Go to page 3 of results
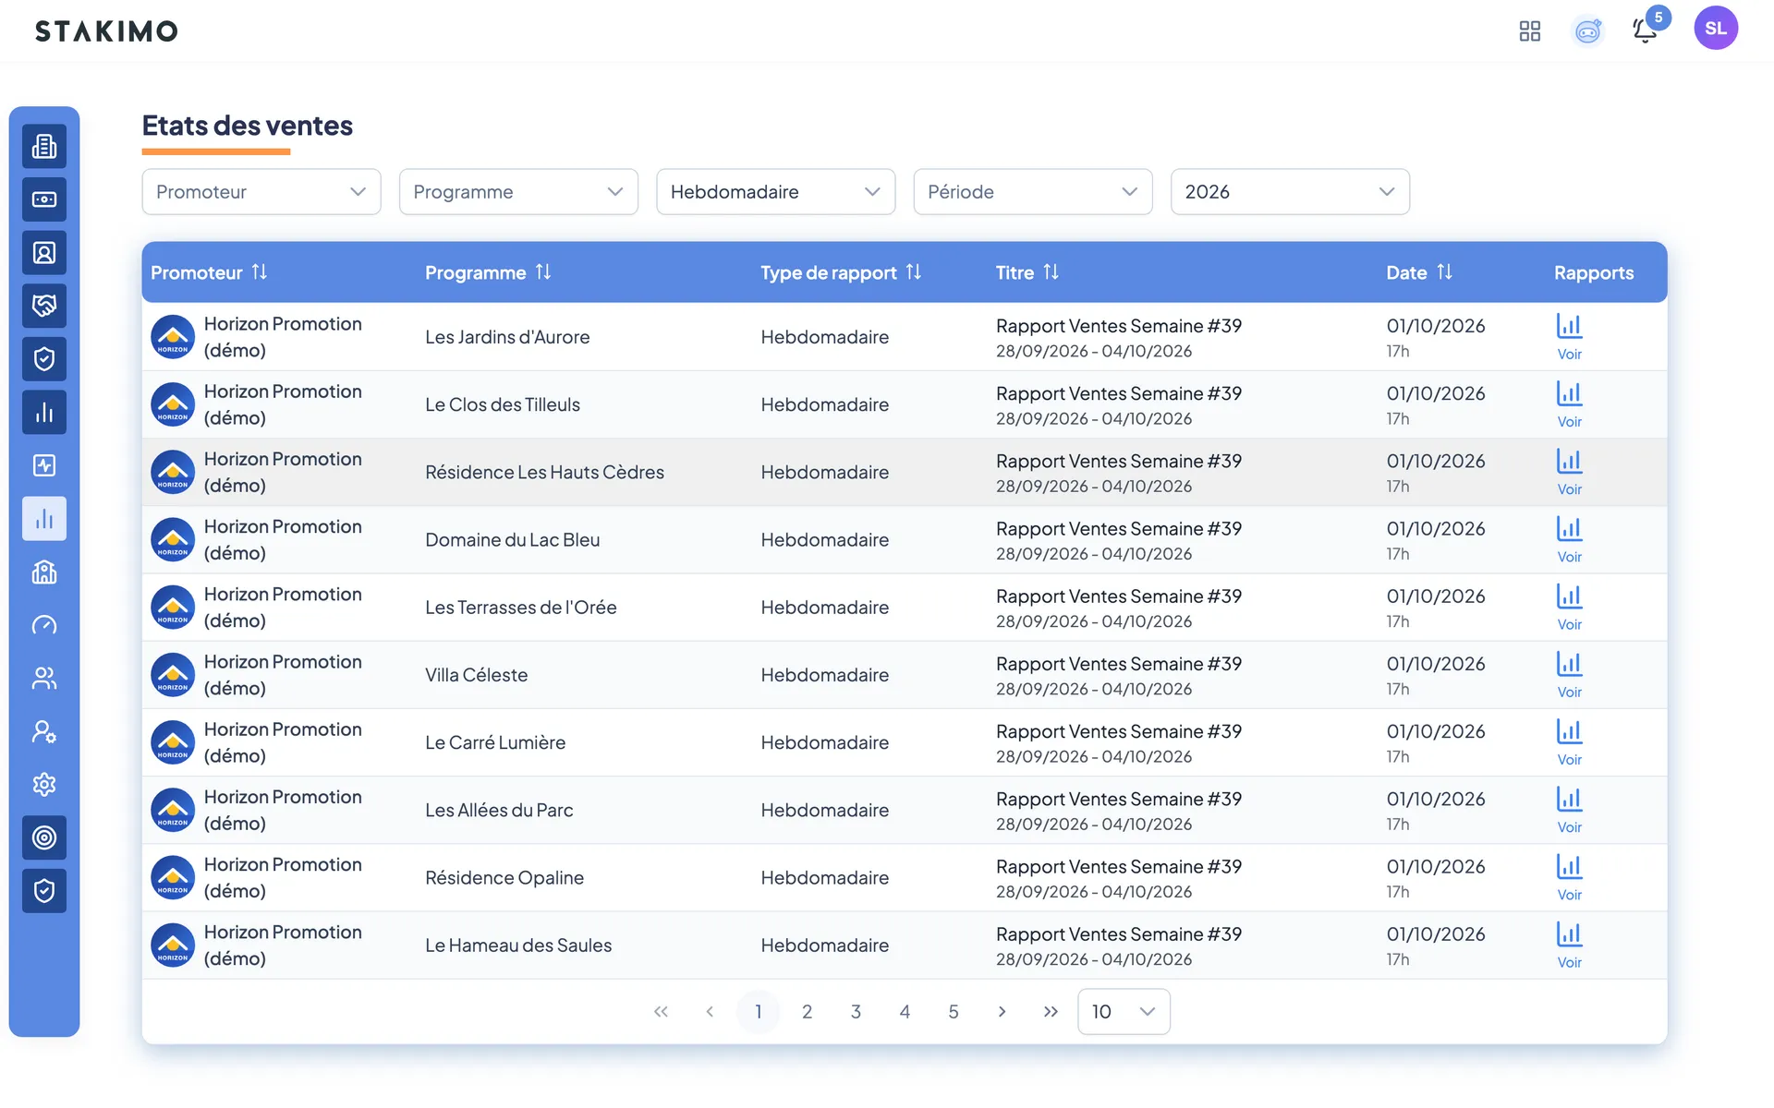The image size is (1774, 1108). coord(856,1011)
